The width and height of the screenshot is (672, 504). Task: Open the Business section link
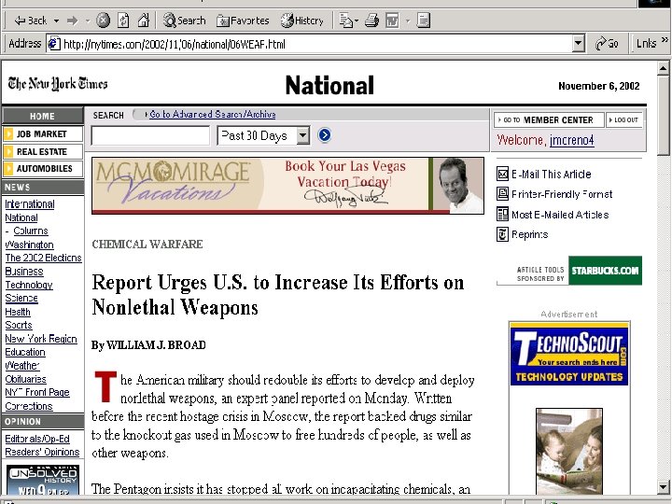tap(24, 272)
